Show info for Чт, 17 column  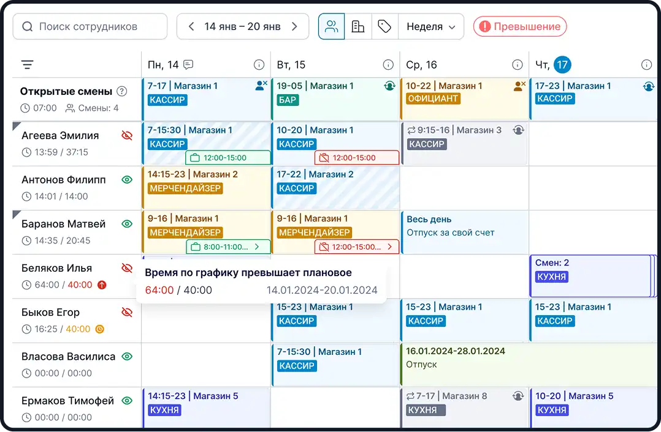[x=646, y=64]
